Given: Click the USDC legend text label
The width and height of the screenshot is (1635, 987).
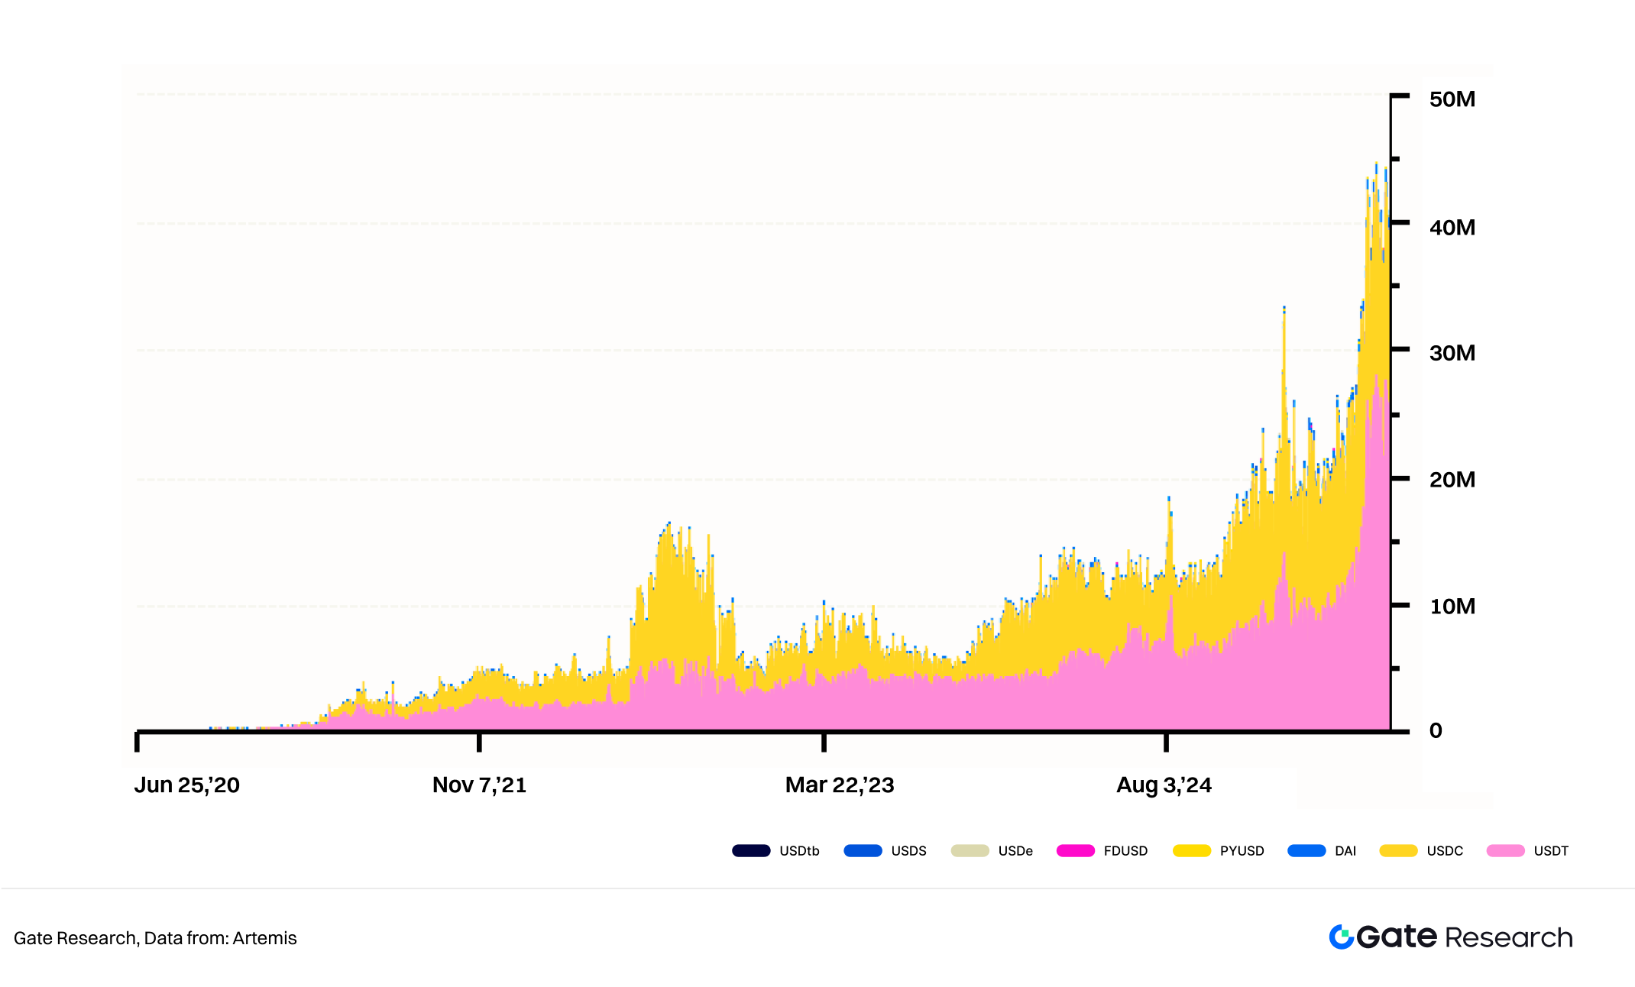Looking at the screenshot, I should (x=1445, y=851).
